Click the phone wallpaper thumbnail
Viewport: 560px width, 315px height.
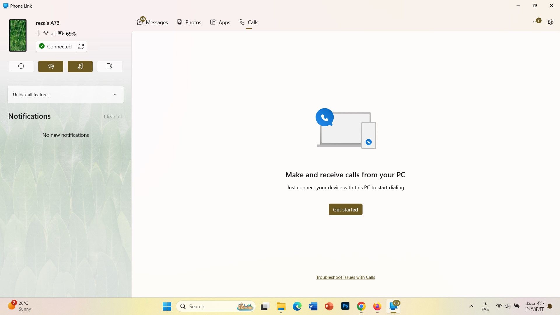pyautogui.click(x=18, y=35)
